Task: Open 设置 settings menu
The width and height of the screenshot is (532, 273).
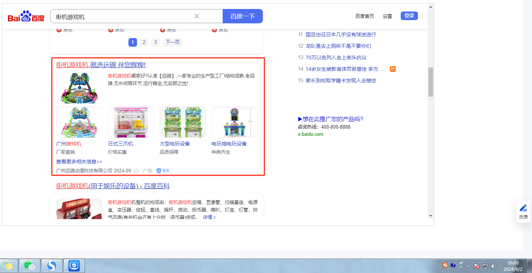Action: [387, 16]
